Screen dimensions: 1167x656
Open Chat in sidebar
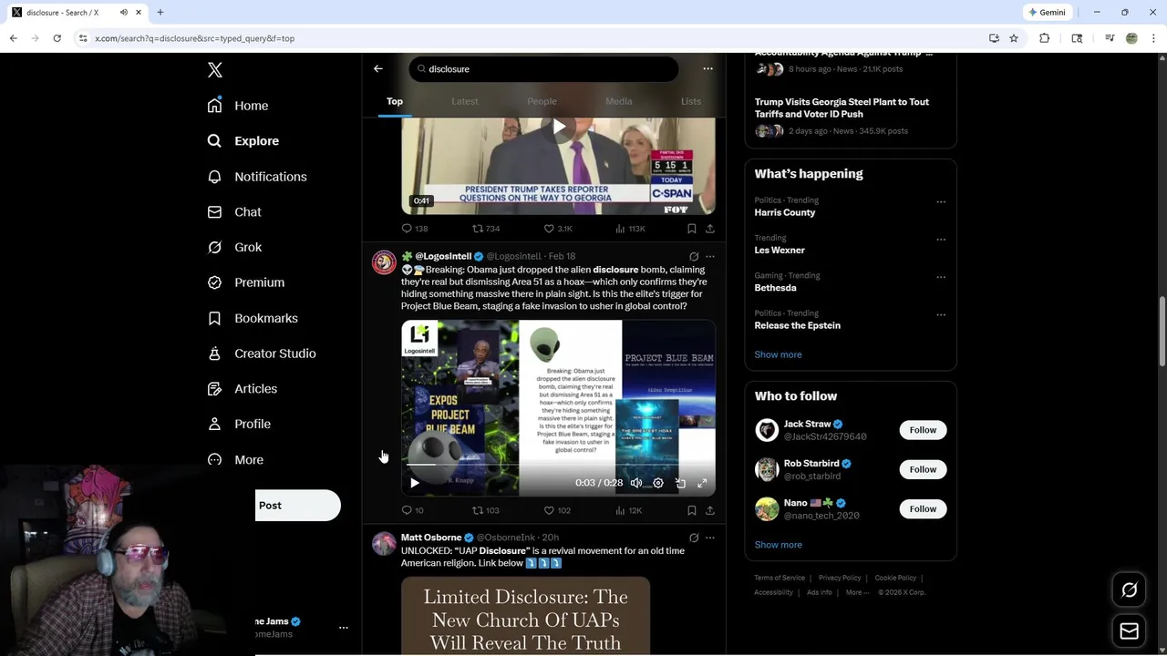[x=234, y=211]
